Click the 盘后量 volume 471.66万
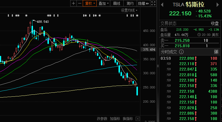Screen dimensions: 222x122 click(x=181, y=35)
